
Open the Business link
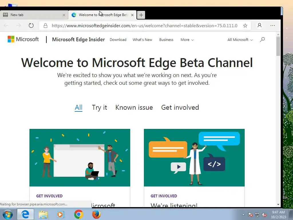(x=166, y=40)
